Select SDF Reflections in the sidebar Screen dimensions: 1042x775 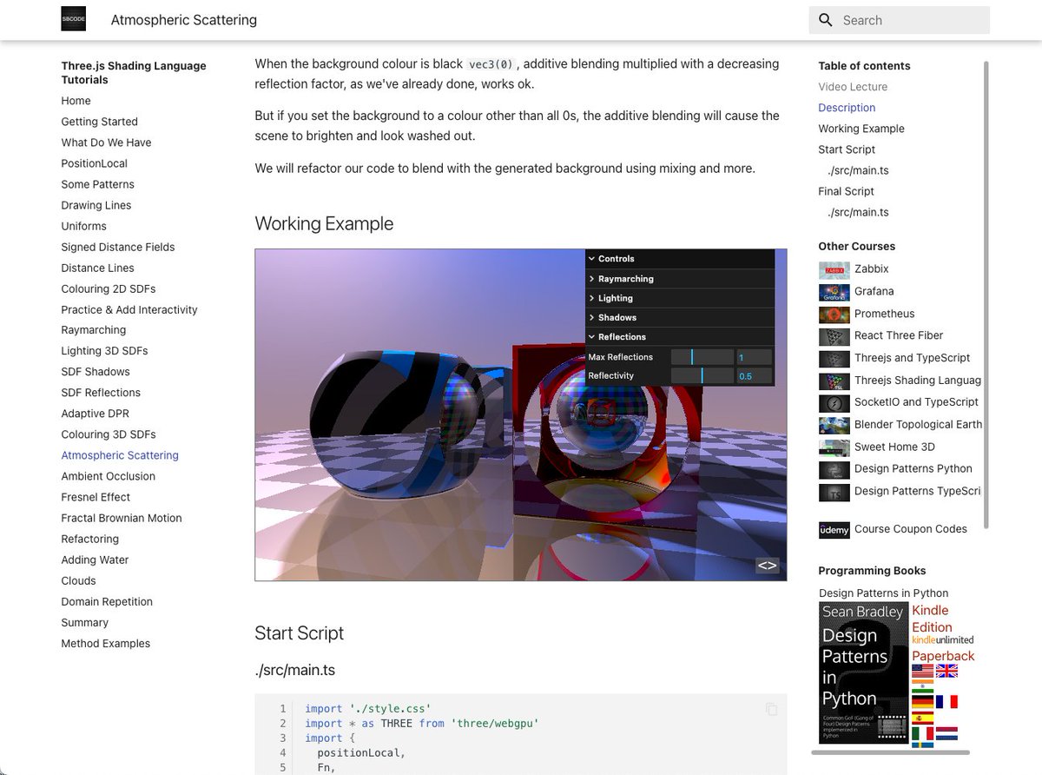click(x=101, y=392)
